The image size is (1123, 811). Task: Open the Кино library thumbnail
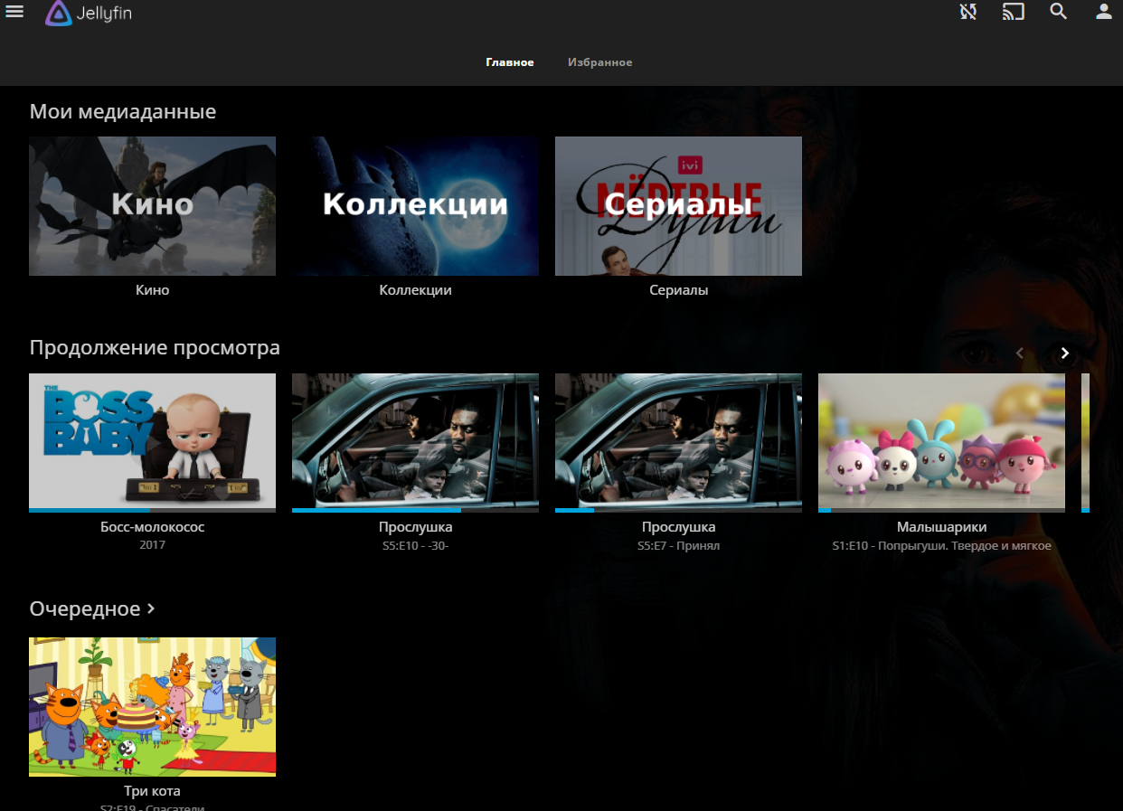tap(152, 206)
